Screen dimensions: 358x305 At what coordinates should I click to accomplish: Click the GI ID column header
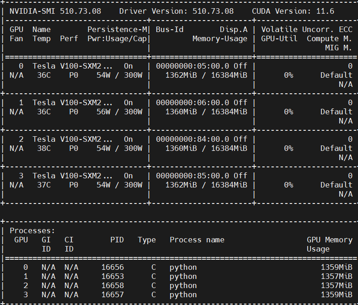click(46, 244)
